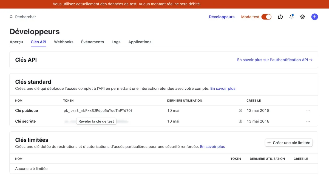Click the Rechercher search field
This screenshot has width=329, height=176.
tap(25, 17)
